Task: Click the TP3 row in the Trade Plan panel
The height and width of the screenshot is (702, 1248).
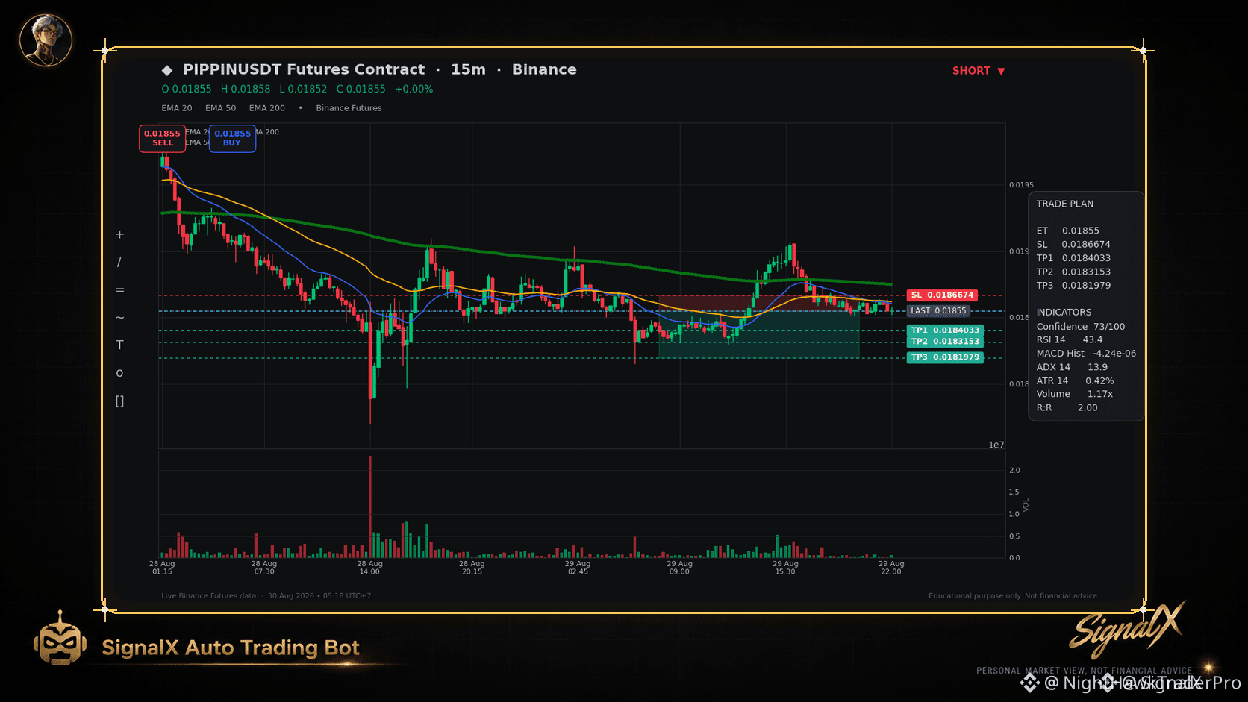Action: point(1073,286)
